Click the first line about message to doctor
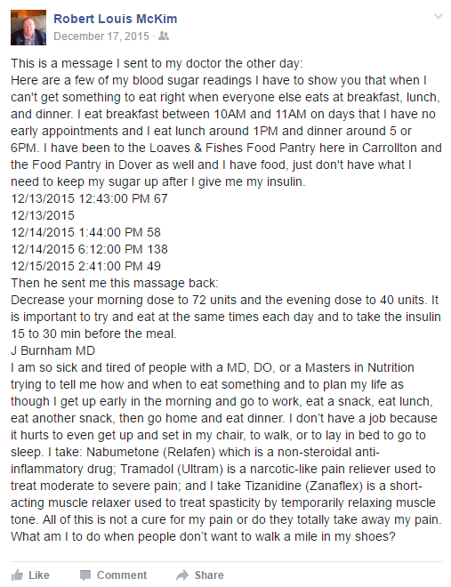Image resolution: width=451 pixels, height=587 pixels. tap(157, 63)
